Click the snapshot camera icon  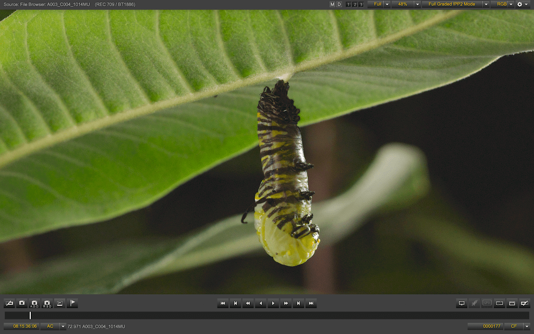(x=22, y=303)
